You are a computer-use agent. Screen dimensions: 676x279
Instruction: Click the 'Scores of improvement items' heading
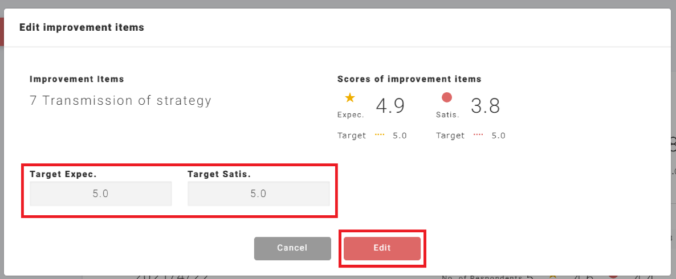[x=409, y=79]
